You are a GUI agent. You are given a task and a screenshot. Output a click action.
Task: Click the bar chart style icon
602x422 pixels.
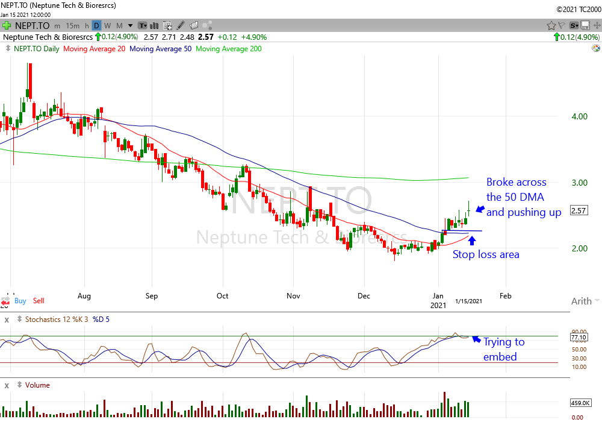pos(154,26)
